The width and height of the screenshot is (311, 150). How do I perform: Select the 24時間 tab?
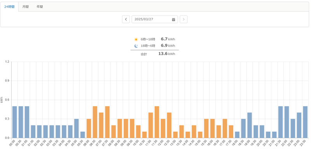click(x=9, y=7)
